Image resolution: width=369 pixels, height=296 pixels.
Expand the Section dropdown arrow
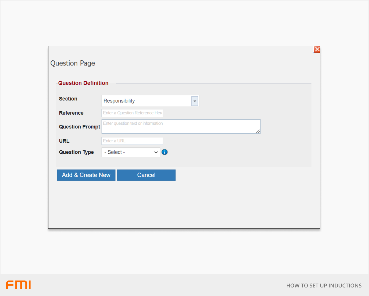(195, 101)
